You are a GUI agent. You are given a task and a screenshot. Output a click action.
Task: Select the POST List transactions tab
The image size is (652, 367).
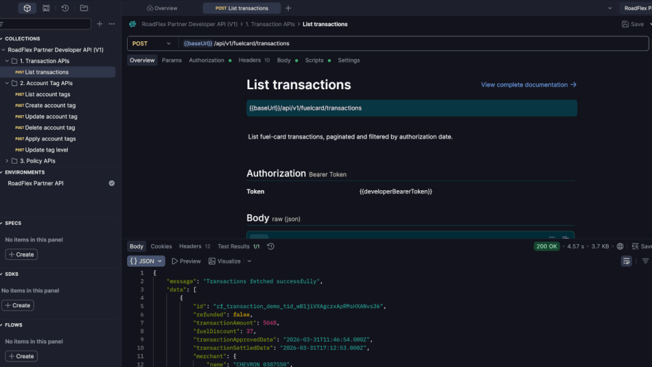242,9
